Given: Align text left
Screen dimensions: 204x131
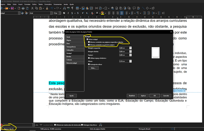Looking at the screenshot, I should coord(109,13).
